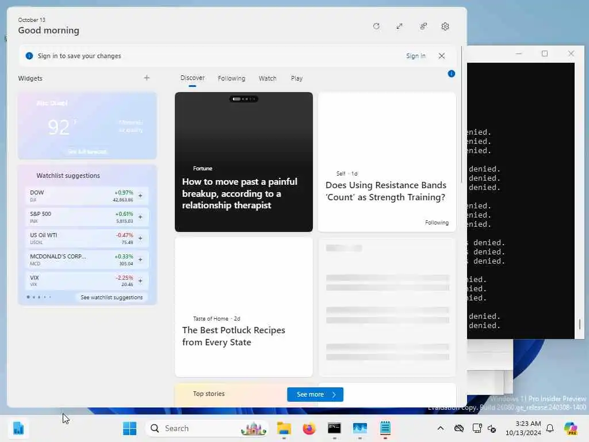Switch to Discover tab

click(x=192, y=78)
